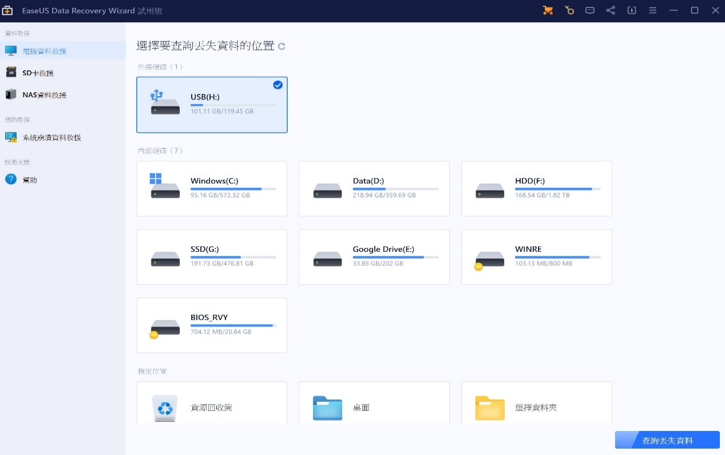
Task: Uncheck the USB(H:) selected checkmark
Action: 278,85
